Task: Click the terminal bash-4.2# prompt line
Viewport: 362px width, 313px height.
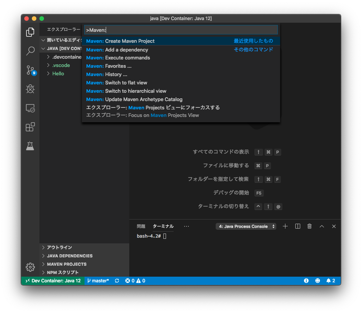Action: [152, 236]
